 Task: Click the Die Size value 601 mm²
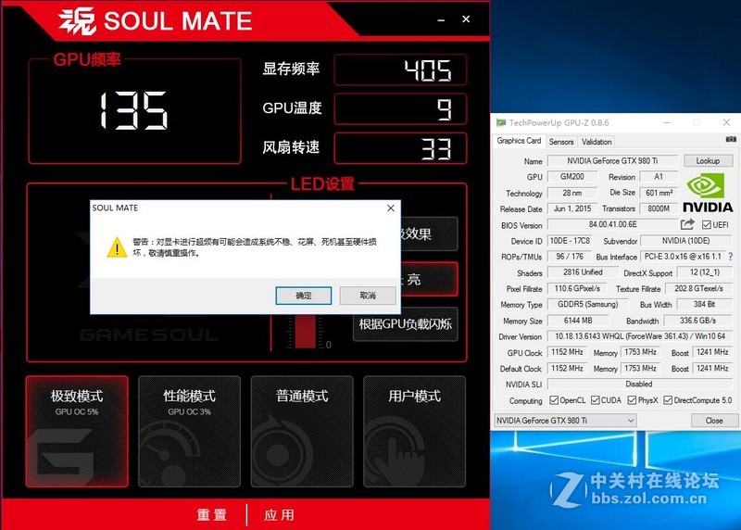[659, 193]
